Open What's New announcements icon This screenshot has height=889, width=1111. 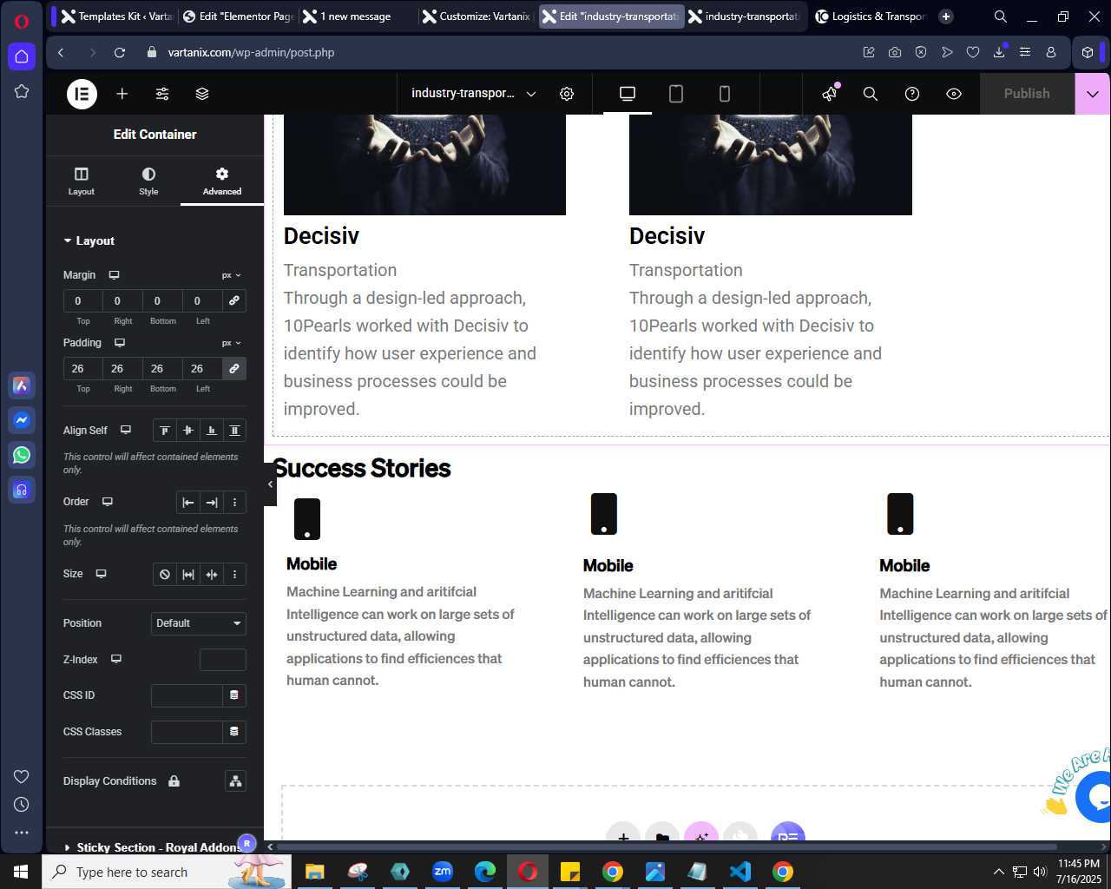[x=831, y=93]
